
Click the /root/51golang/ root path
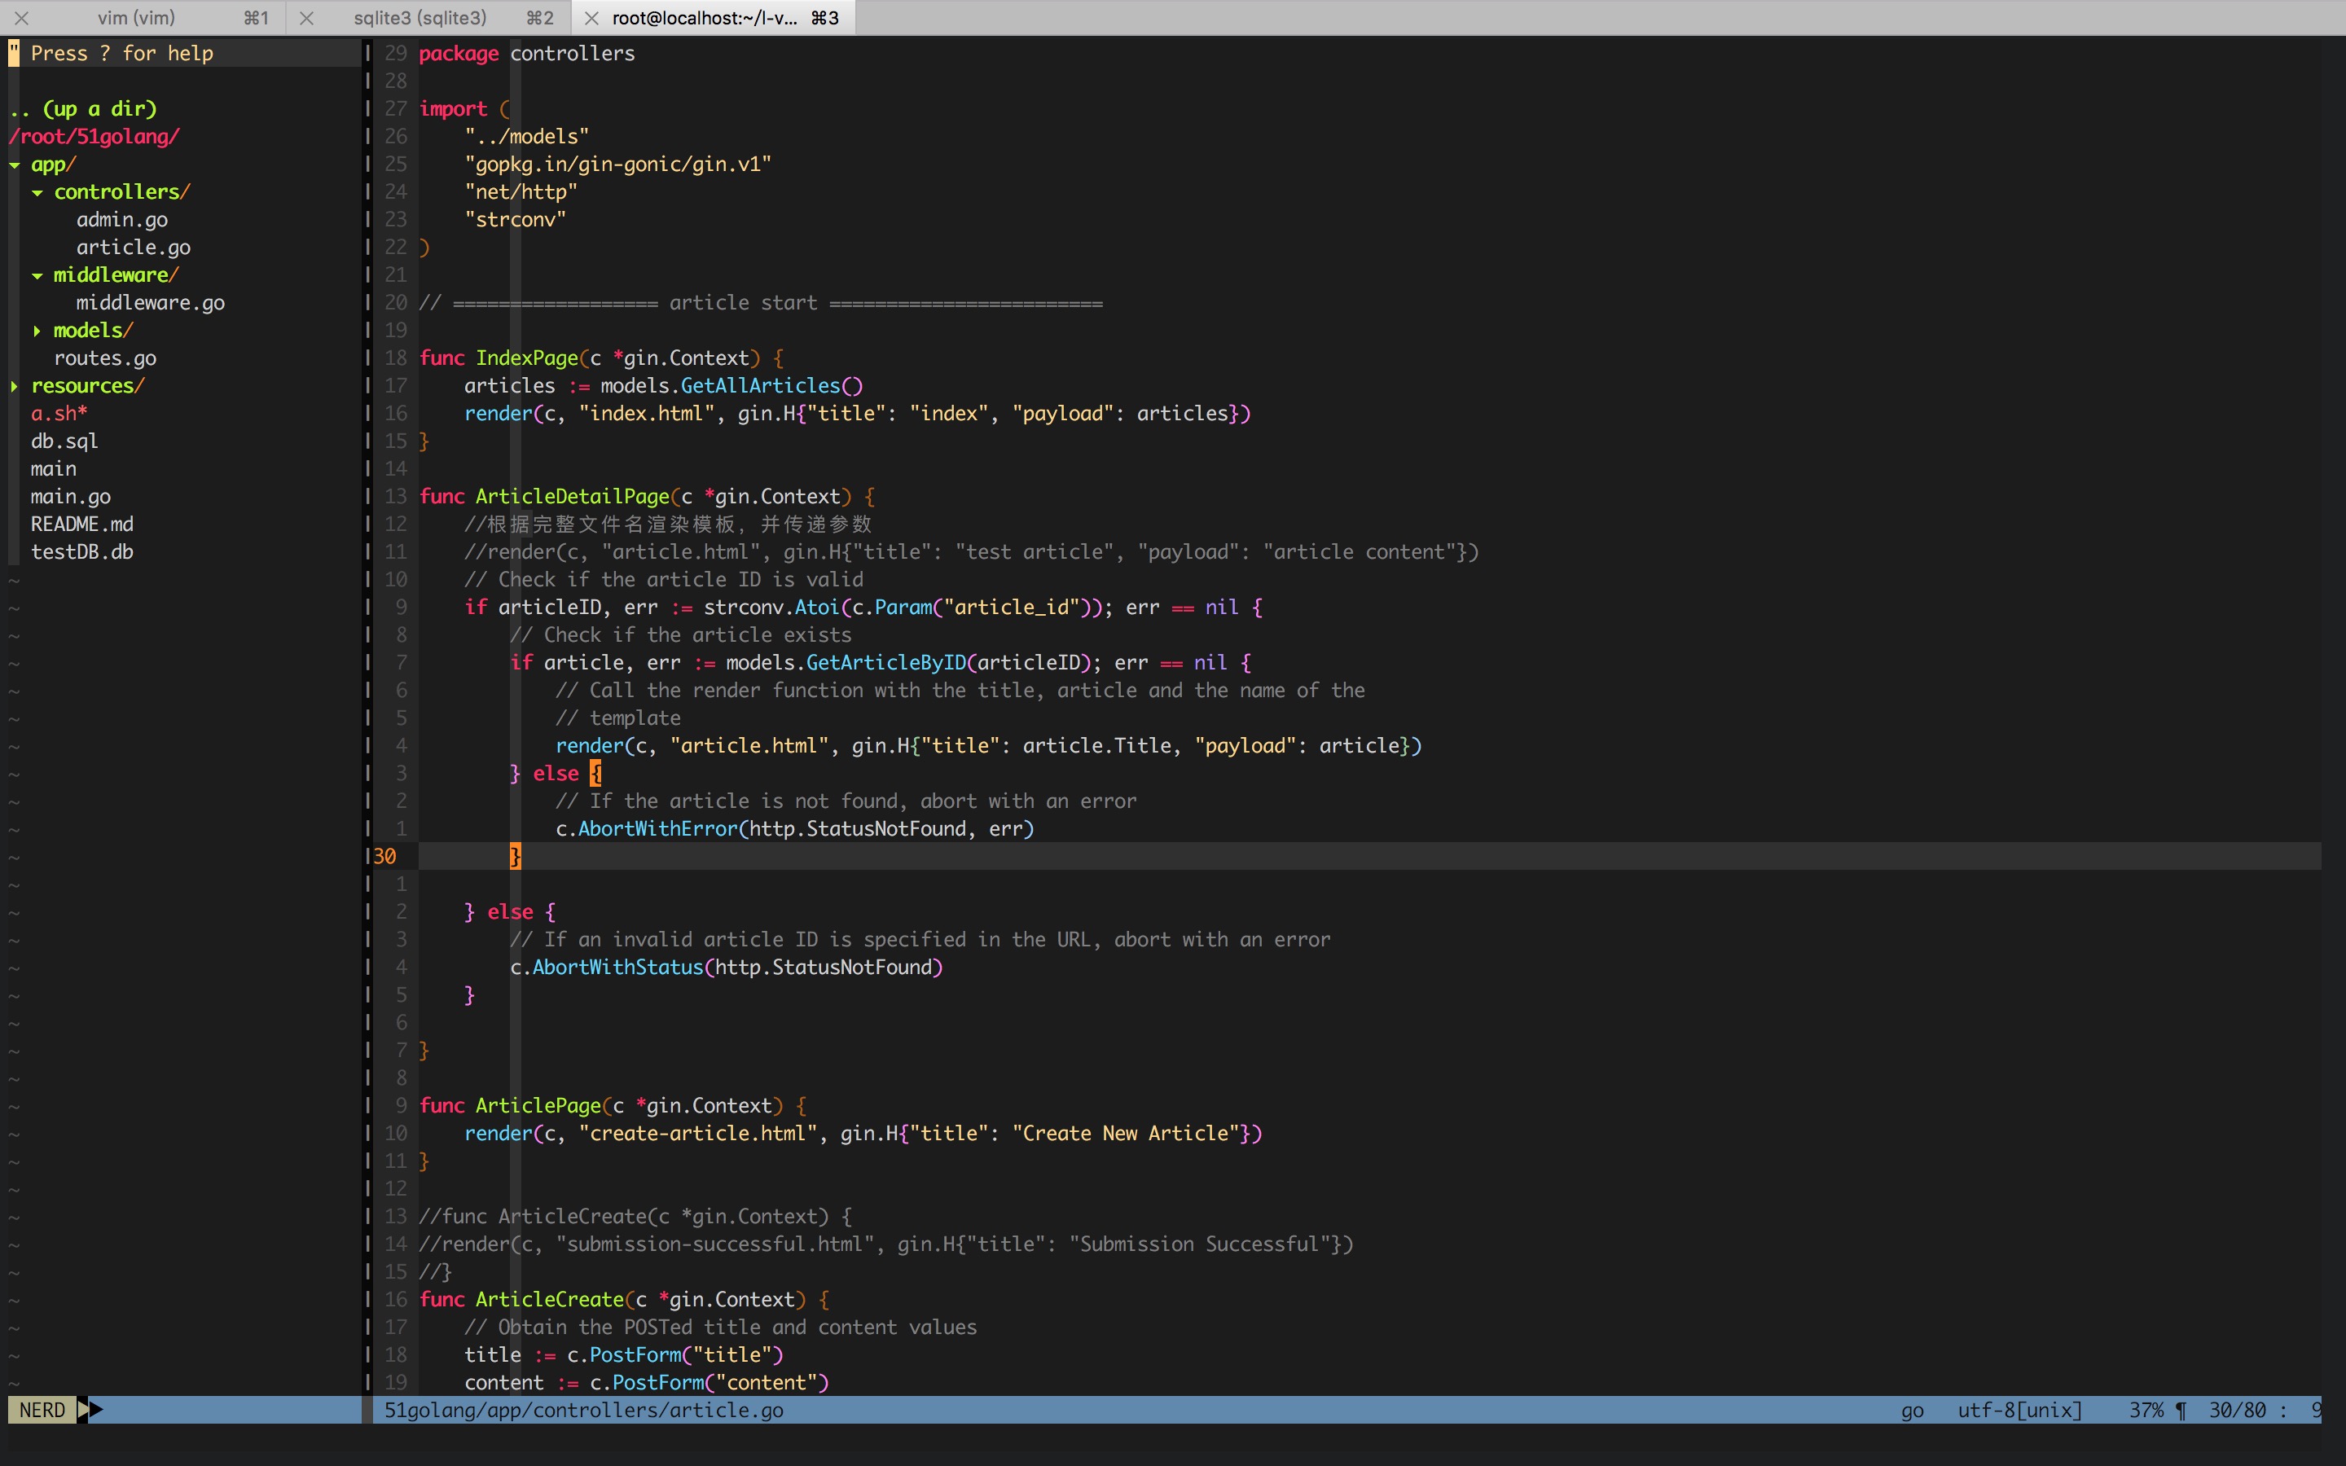tap(94, 137)
